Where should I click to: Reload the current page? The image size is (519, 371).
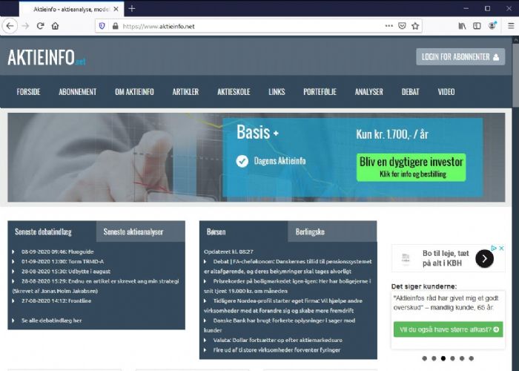click(x=40, y=26)
